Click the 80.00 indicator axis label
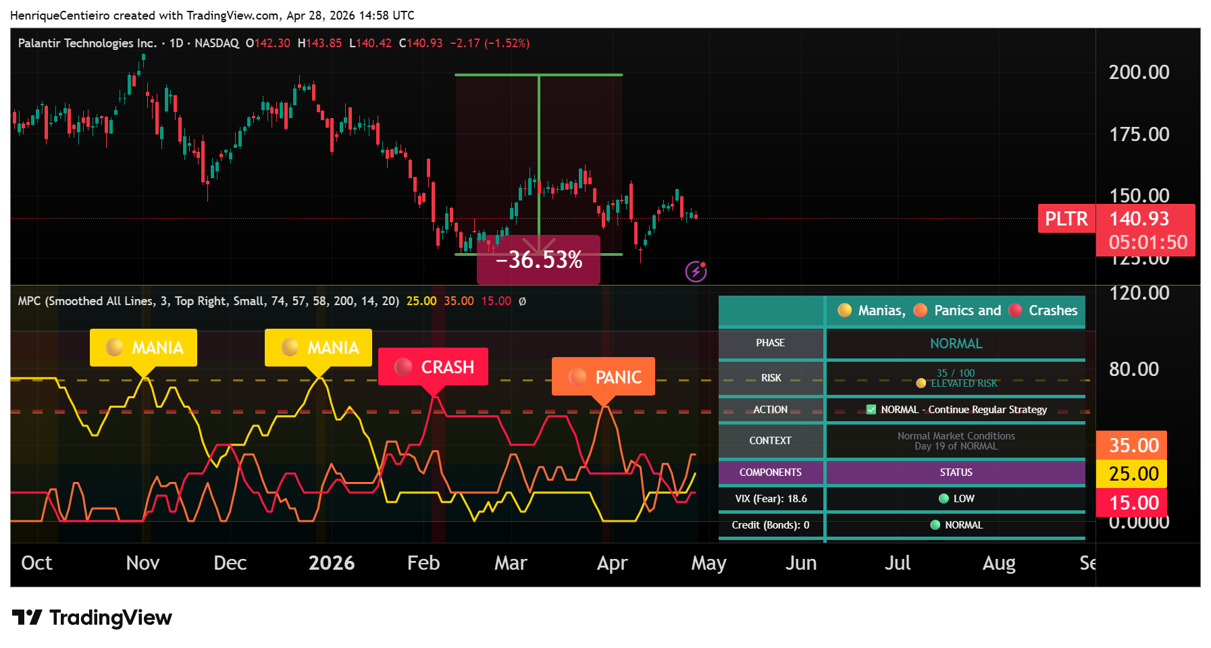The image size is (1211, 648). [x=1133, y=369]
